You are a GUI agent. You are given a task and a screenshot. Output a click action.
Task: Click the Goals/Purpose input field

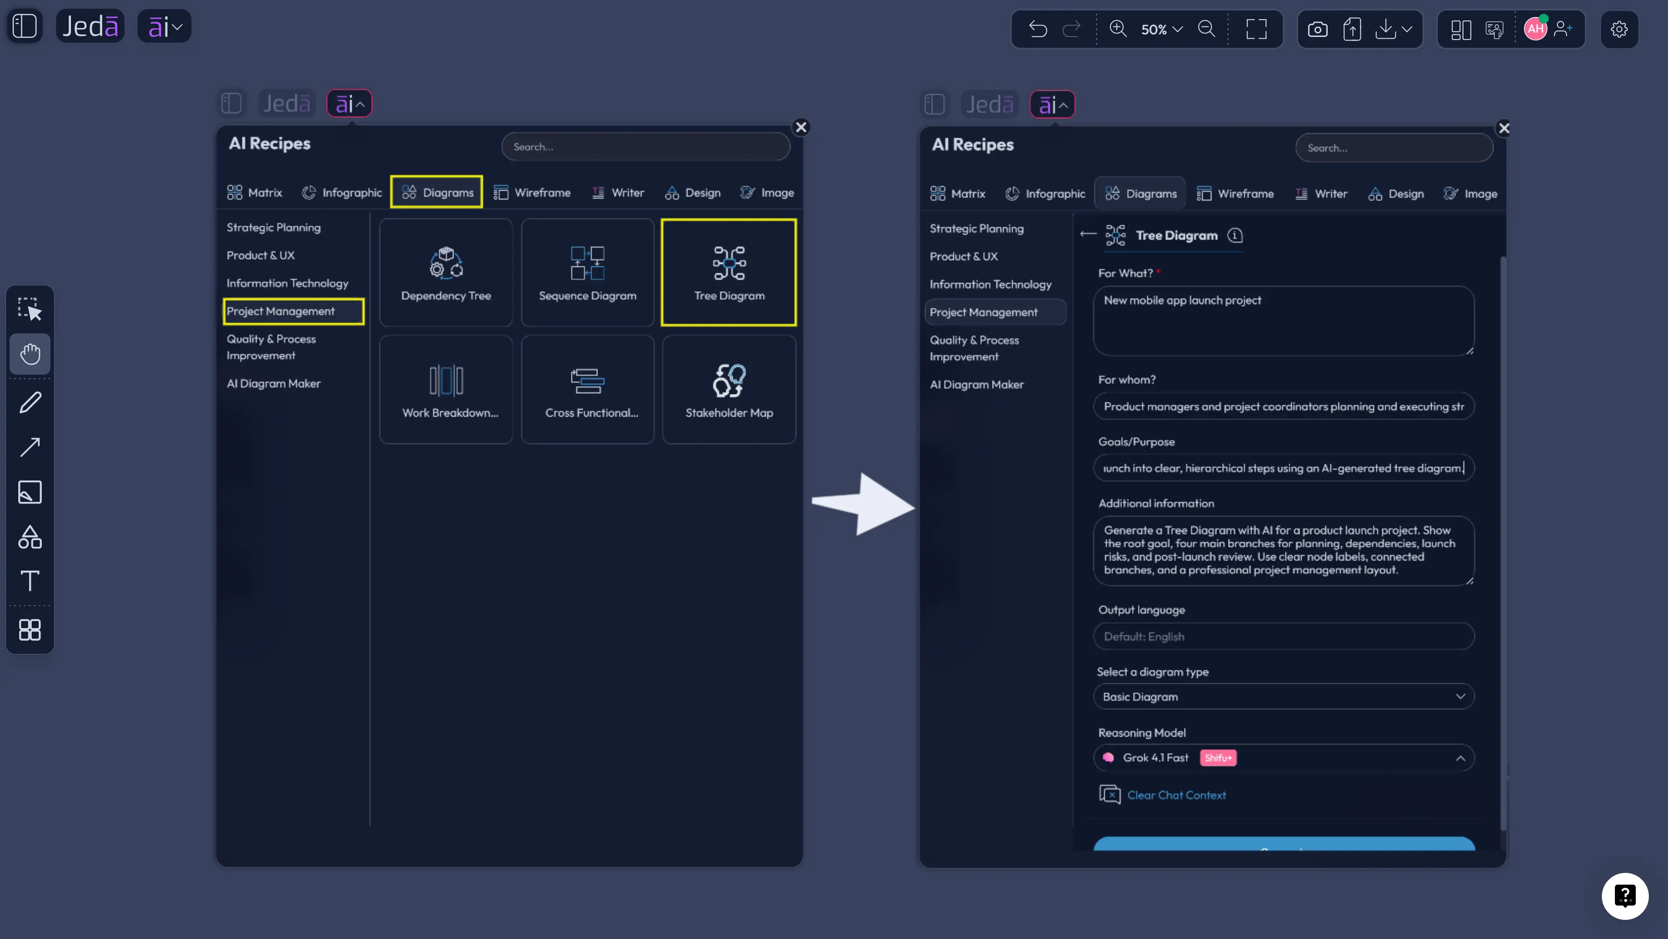point(1283,468)
